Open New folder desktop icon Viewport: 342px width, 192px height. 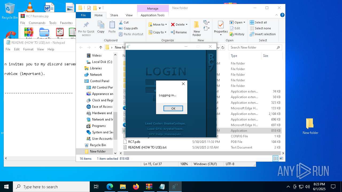[310, 126]
